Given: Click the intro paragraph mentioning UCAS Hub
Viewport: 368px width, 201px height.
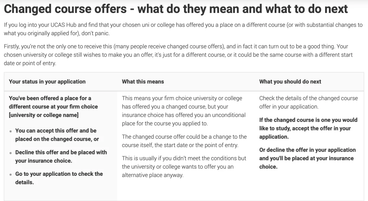Looking at the screenshot, I should [x=183, y=29].
